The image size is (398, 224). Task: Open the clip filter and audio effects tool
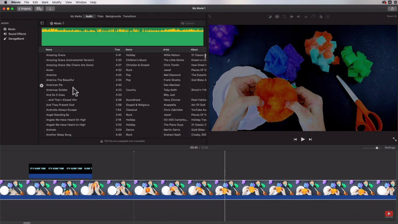(x=321, y=16)
